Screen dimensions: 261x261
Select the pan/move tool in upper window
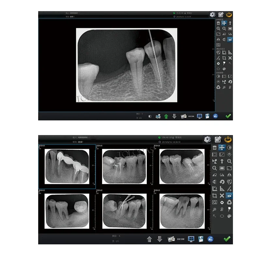coord(224,23)
